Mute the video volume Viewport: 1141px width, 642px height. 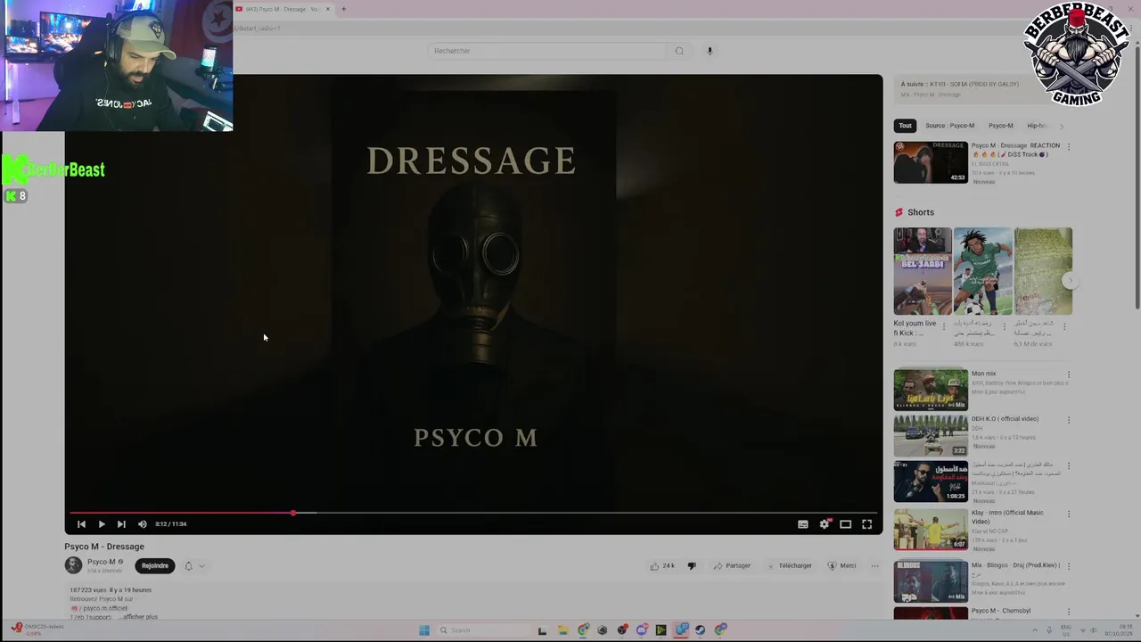click(142, 524)
